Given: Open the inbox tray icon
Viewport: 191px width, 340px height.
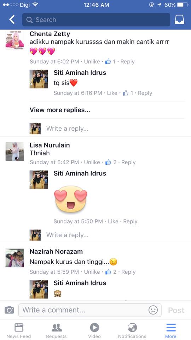Looking at the screenshot, I should click(x=179, y=19).
